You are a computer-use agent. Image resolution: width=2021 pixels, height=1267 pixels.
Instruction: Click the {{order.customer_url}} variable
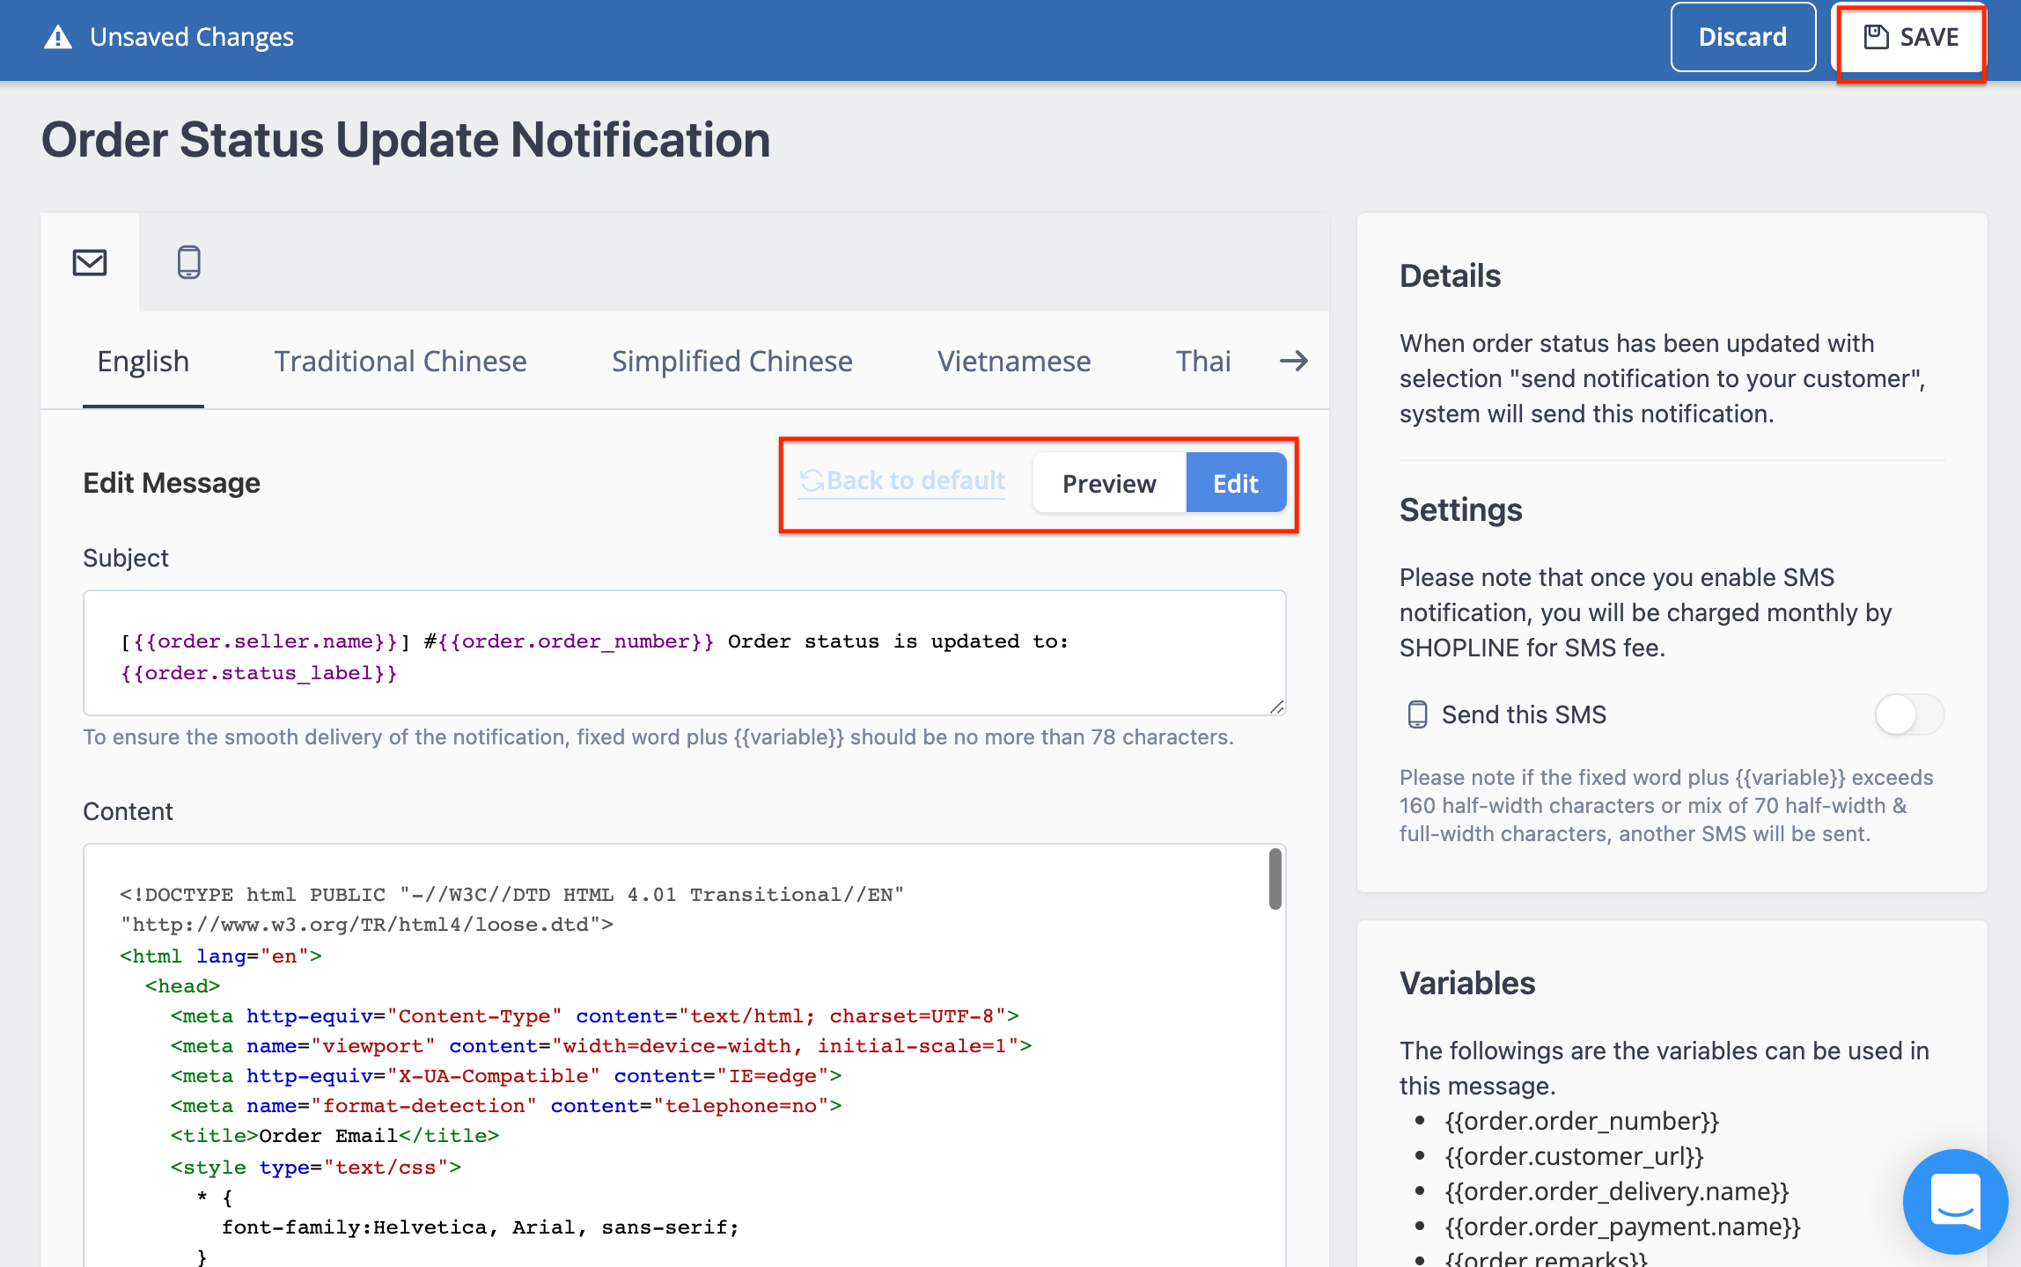1574,1156
